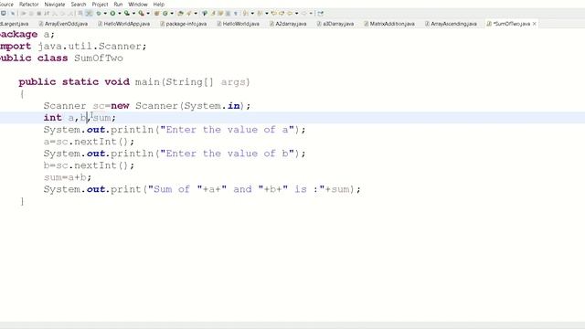
Task: Go to Next Edit Location
Action: pos(282,14)
